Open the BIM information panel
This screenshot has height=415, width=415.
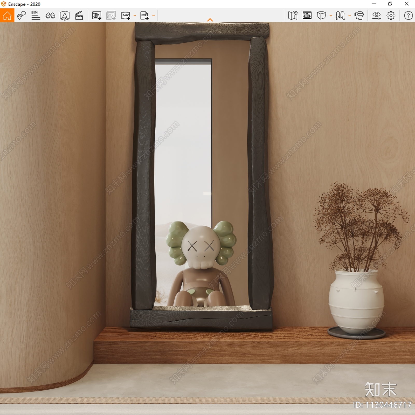click(36, 16)
